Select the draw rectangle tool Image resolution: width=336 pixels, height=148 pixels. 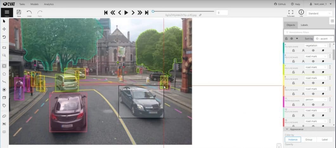(4, 66)
